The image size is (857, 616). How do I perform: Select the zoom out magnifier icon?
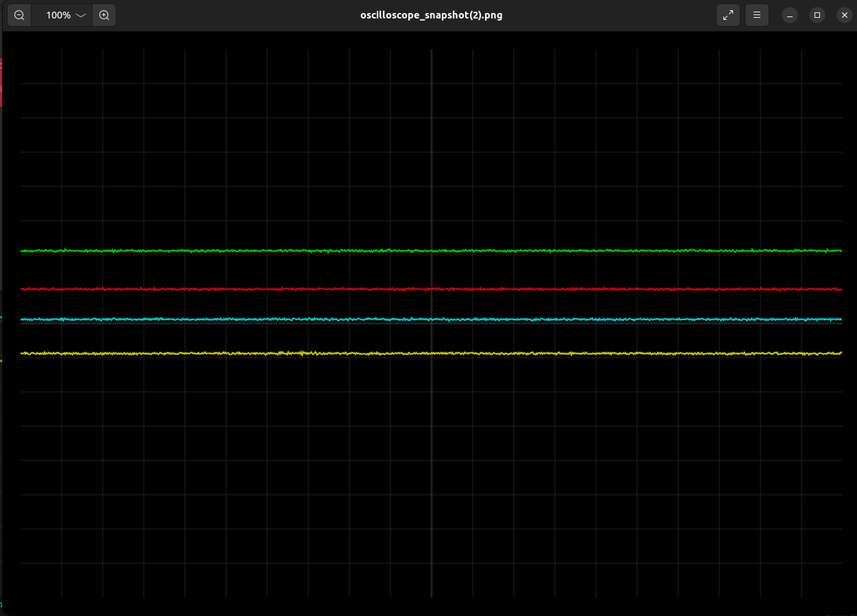18,14
